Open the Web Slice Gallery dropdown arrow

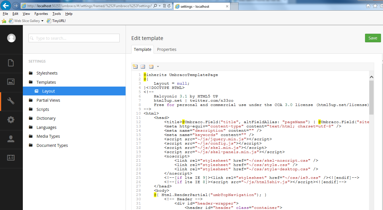click(42, 21)
